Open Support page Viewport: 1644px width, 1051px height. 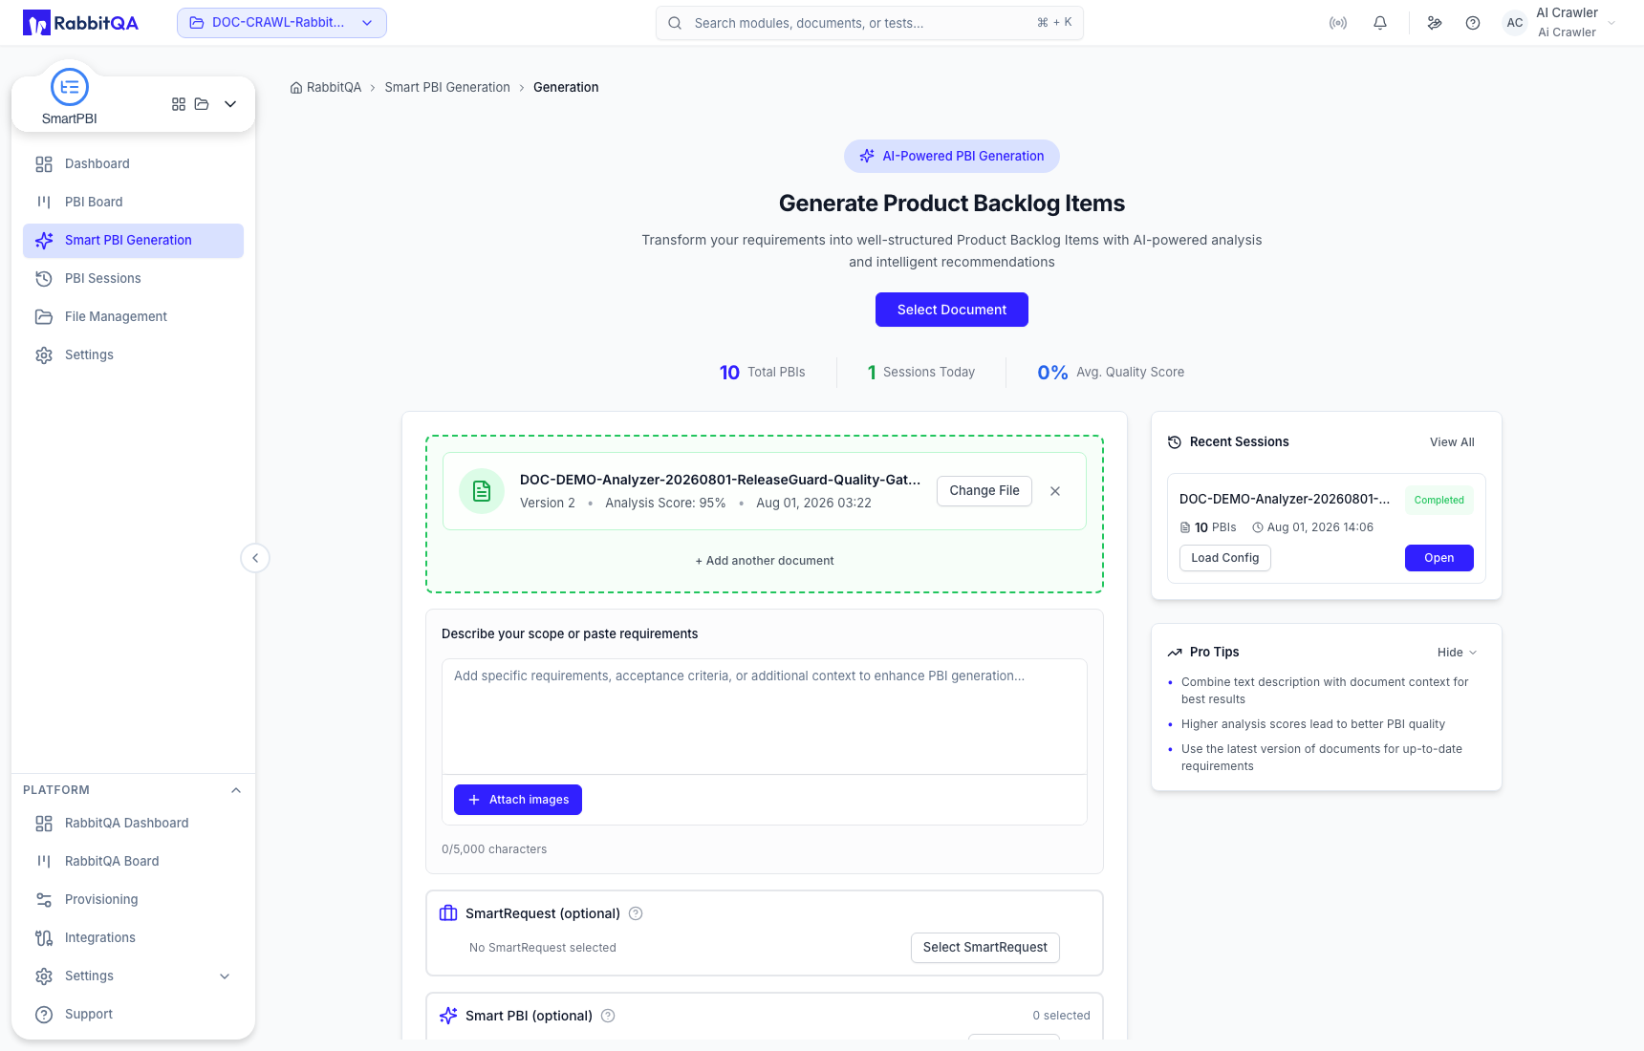tap(133, 1015)
